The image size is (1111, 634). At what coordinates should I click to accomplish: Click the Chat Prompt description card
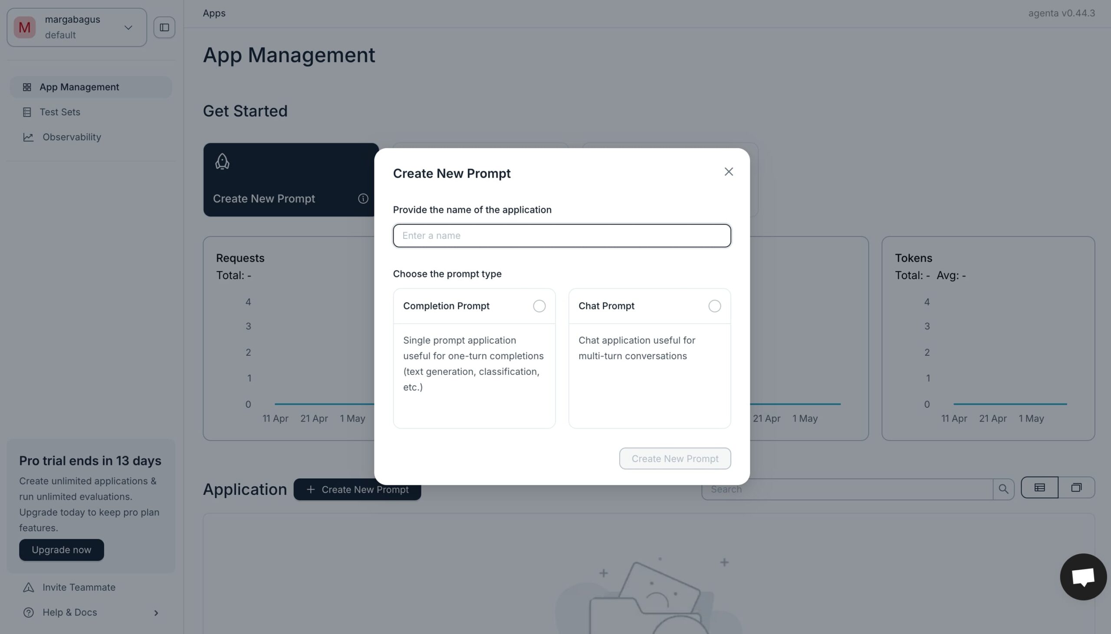(x=649, y=374)
